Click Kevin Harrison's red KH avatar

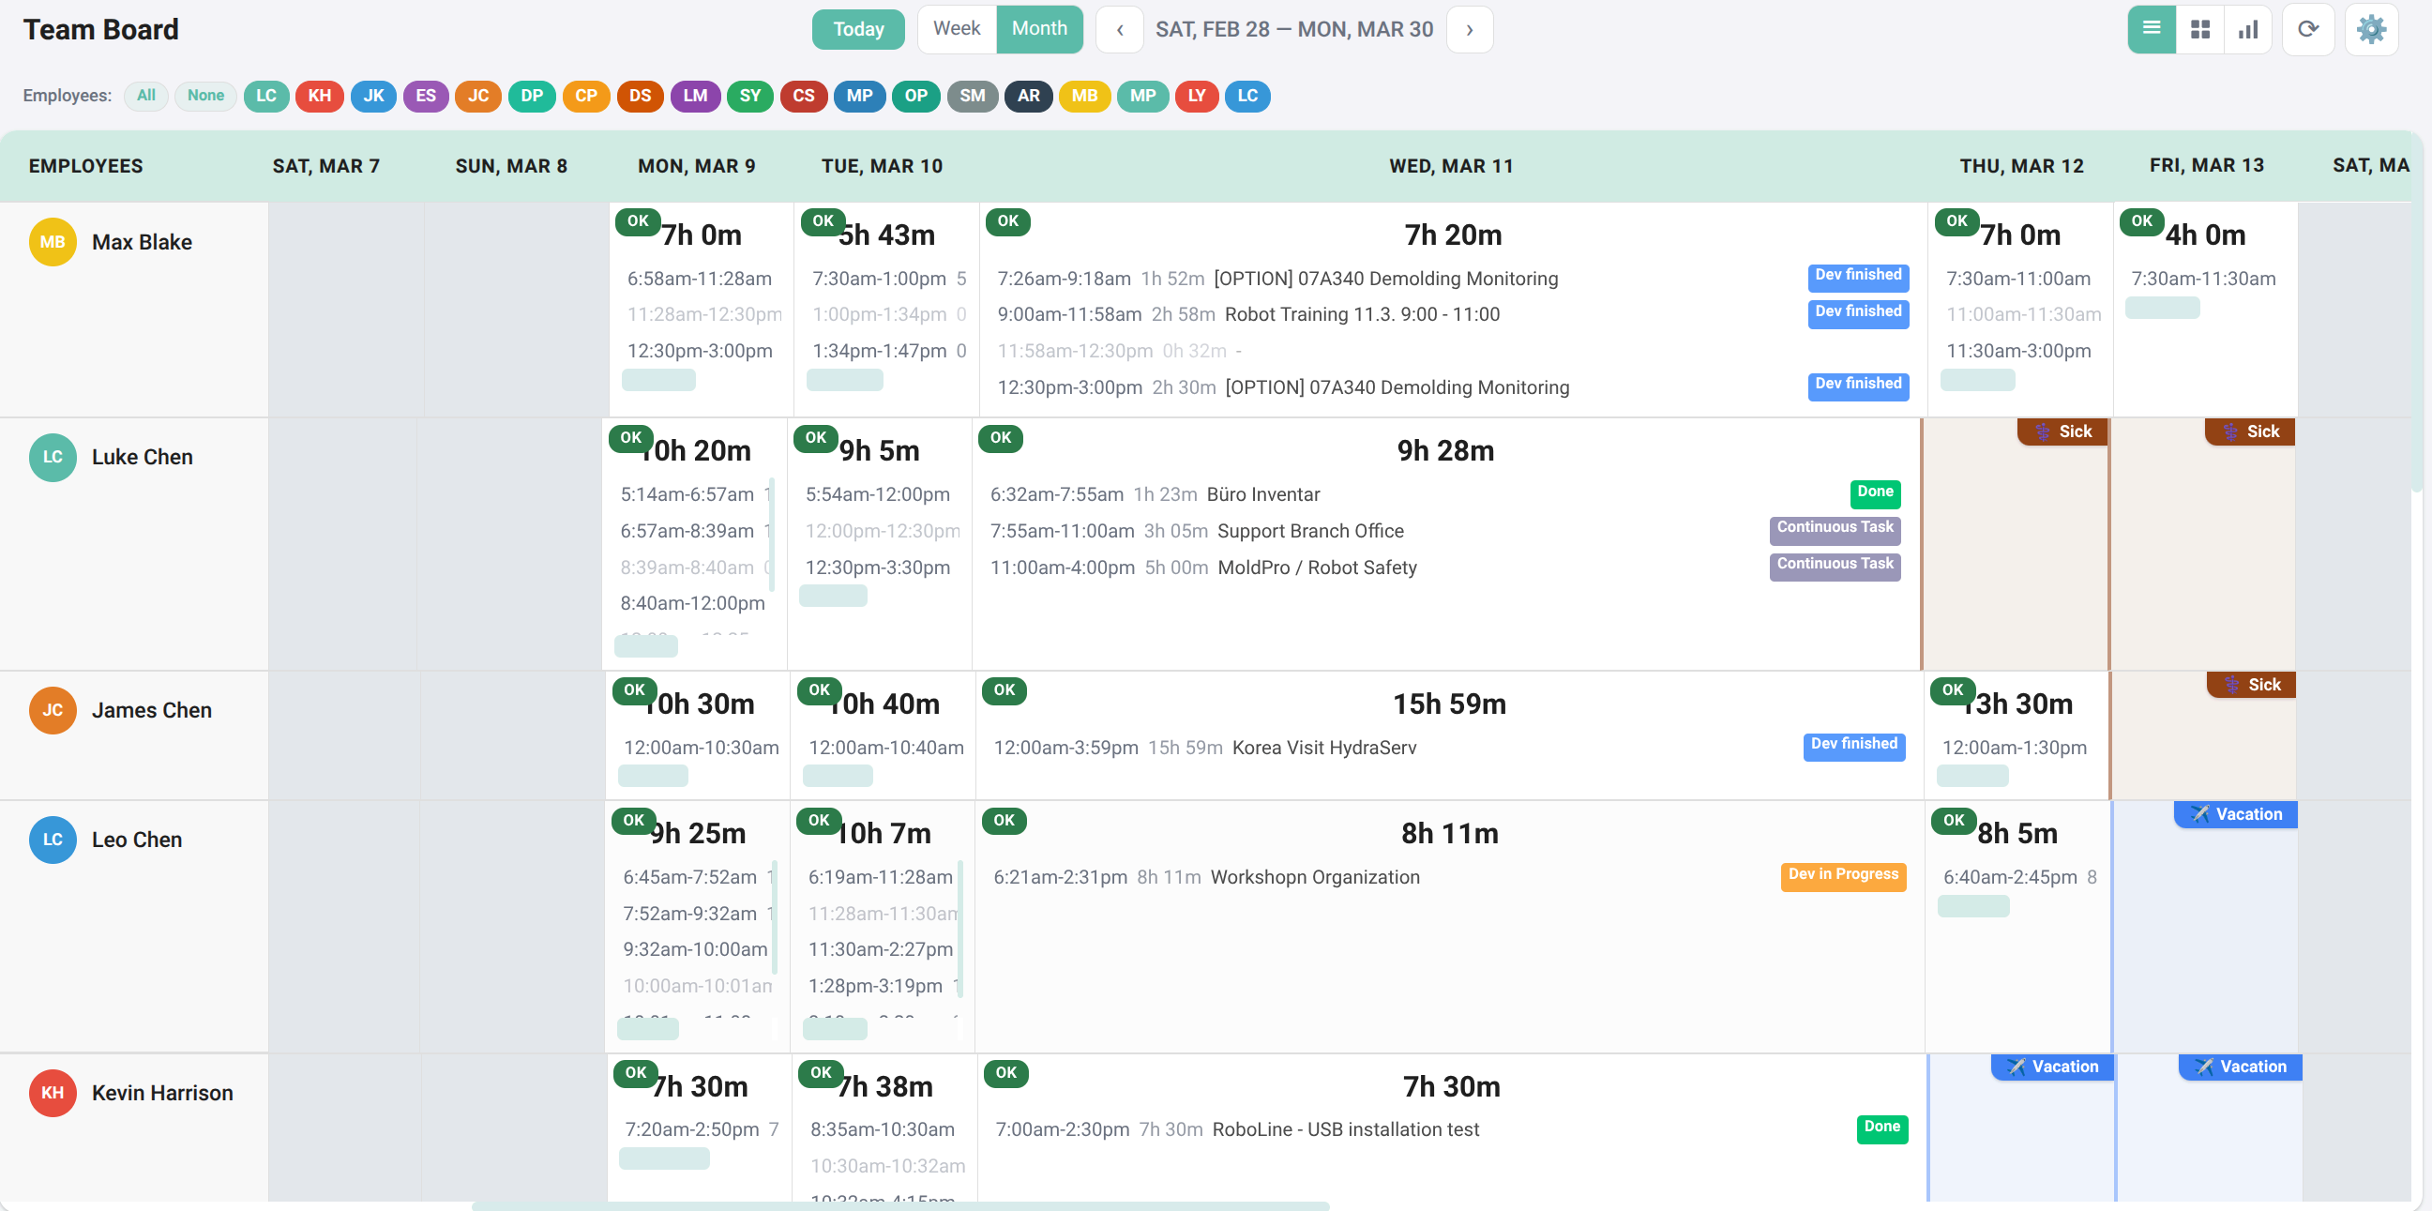click(x=52, y=1092)
